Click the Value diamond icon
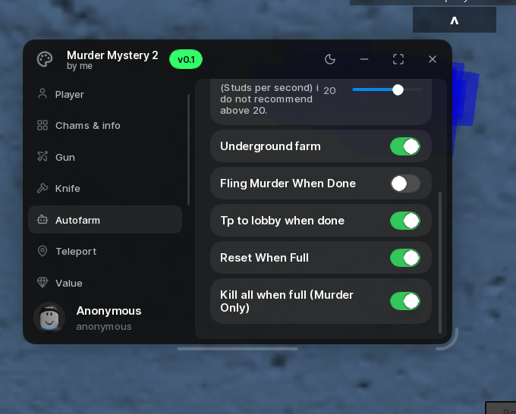 point(42,282)
